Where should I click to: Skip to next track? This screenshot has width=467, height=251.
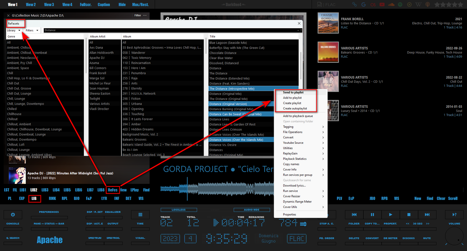coord(427,215)
